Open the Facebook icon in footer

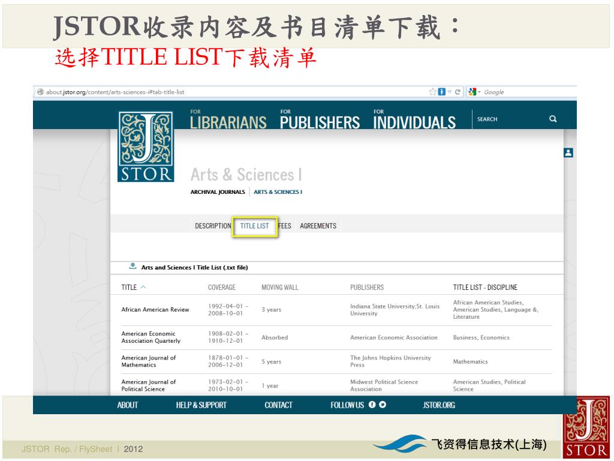(x=372, y=405)
